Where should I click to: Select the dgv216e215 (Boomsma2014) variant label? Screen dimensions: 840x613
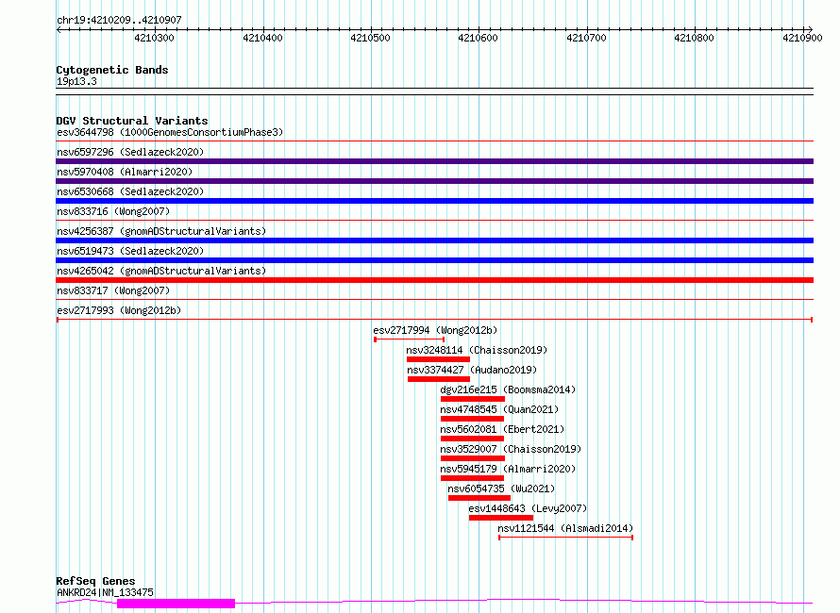pyautogui.click(x=508, y=389)
